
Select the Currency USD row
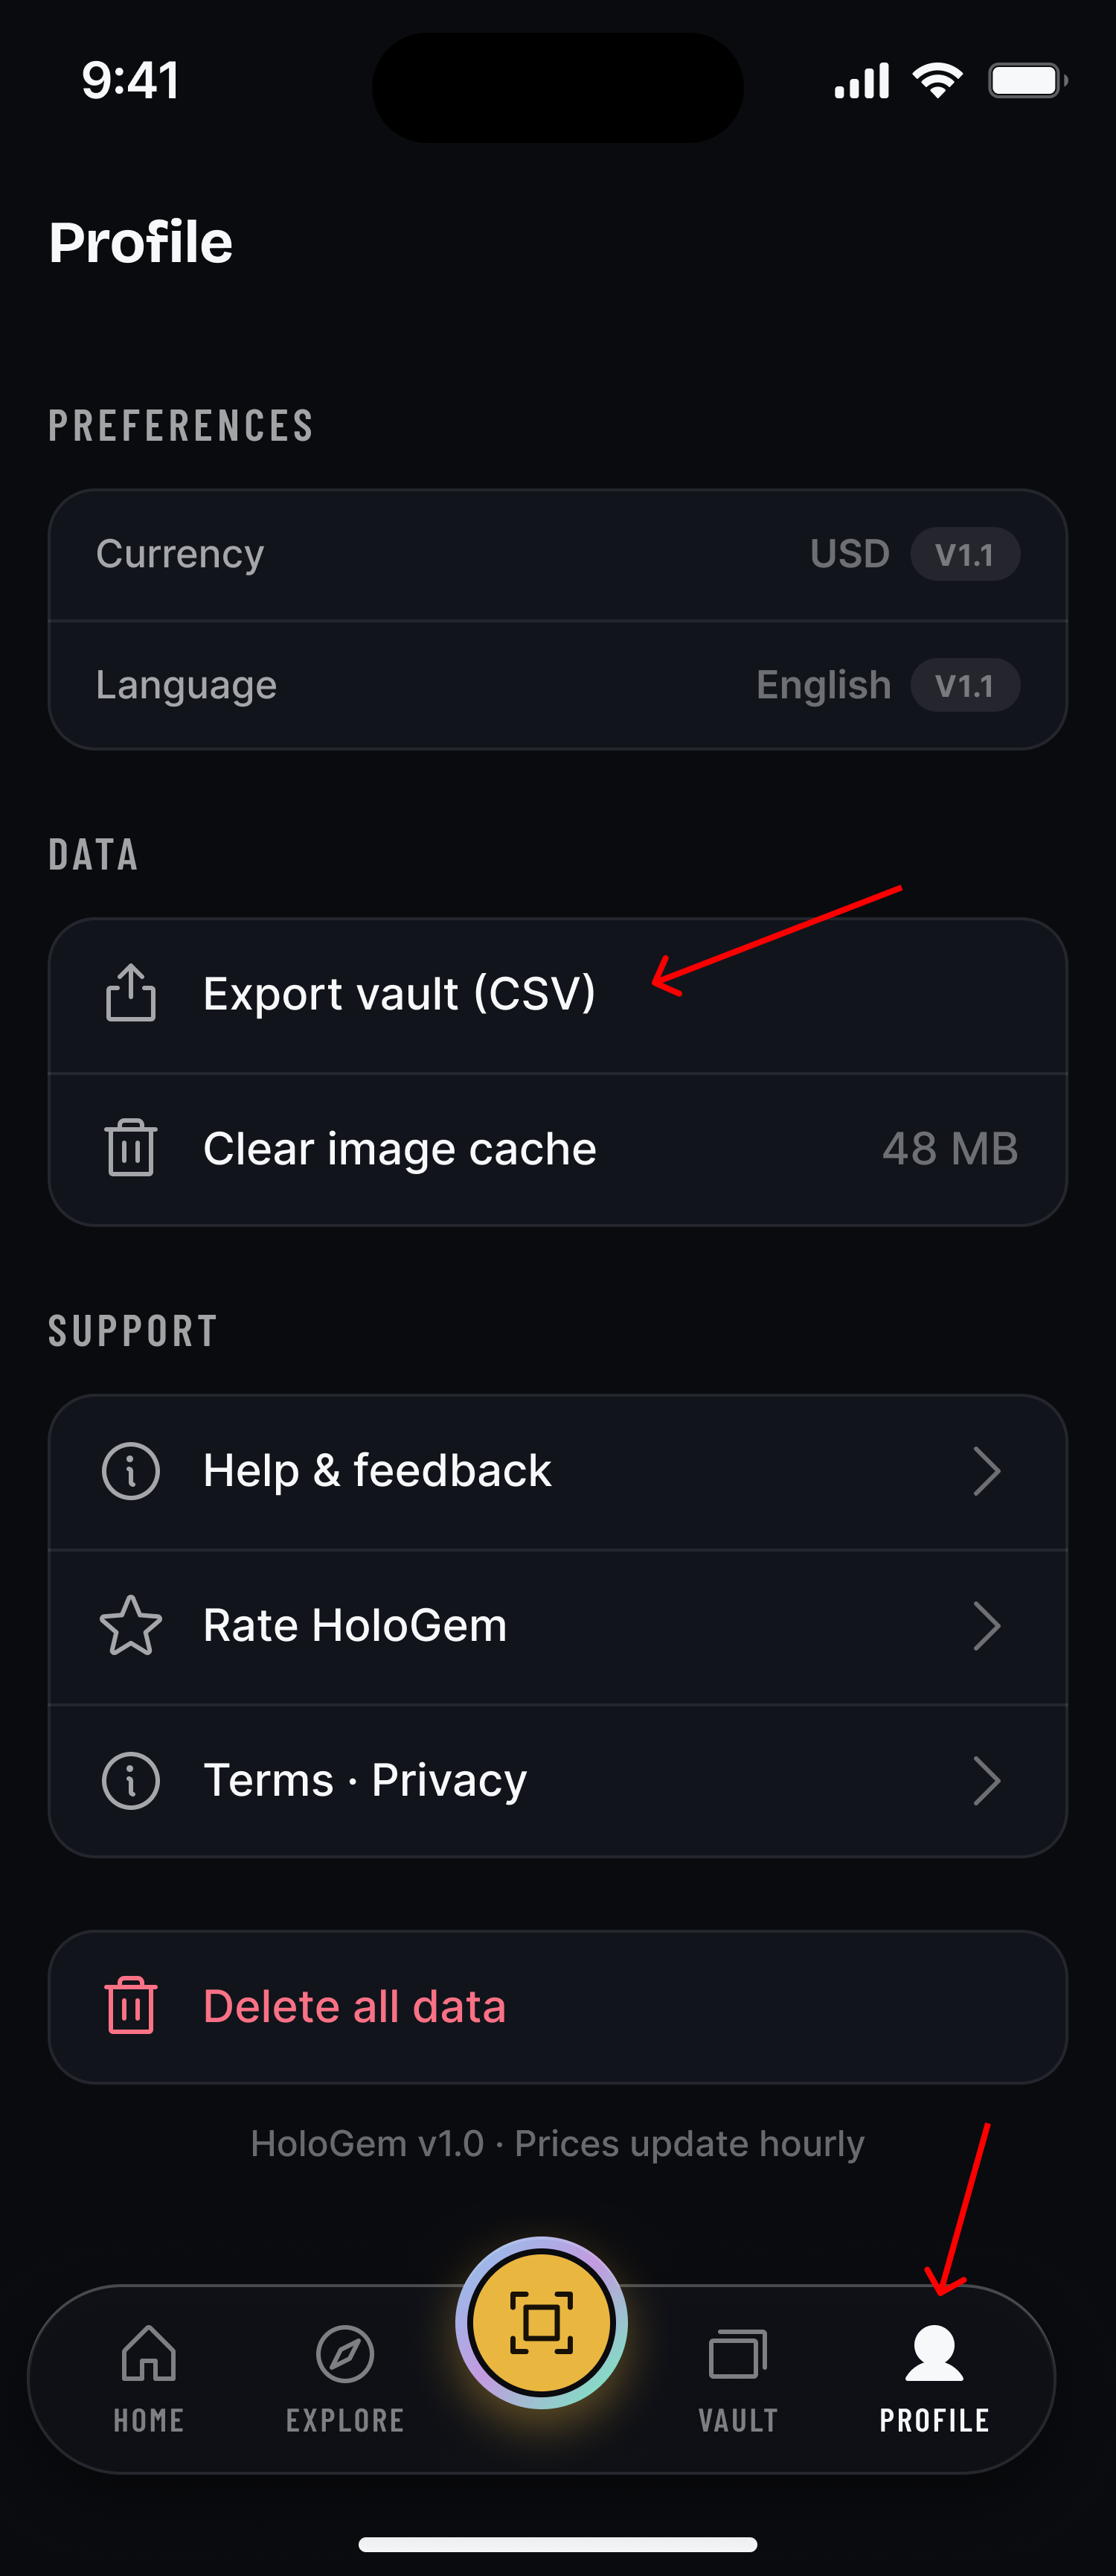[x=557, y=555]
